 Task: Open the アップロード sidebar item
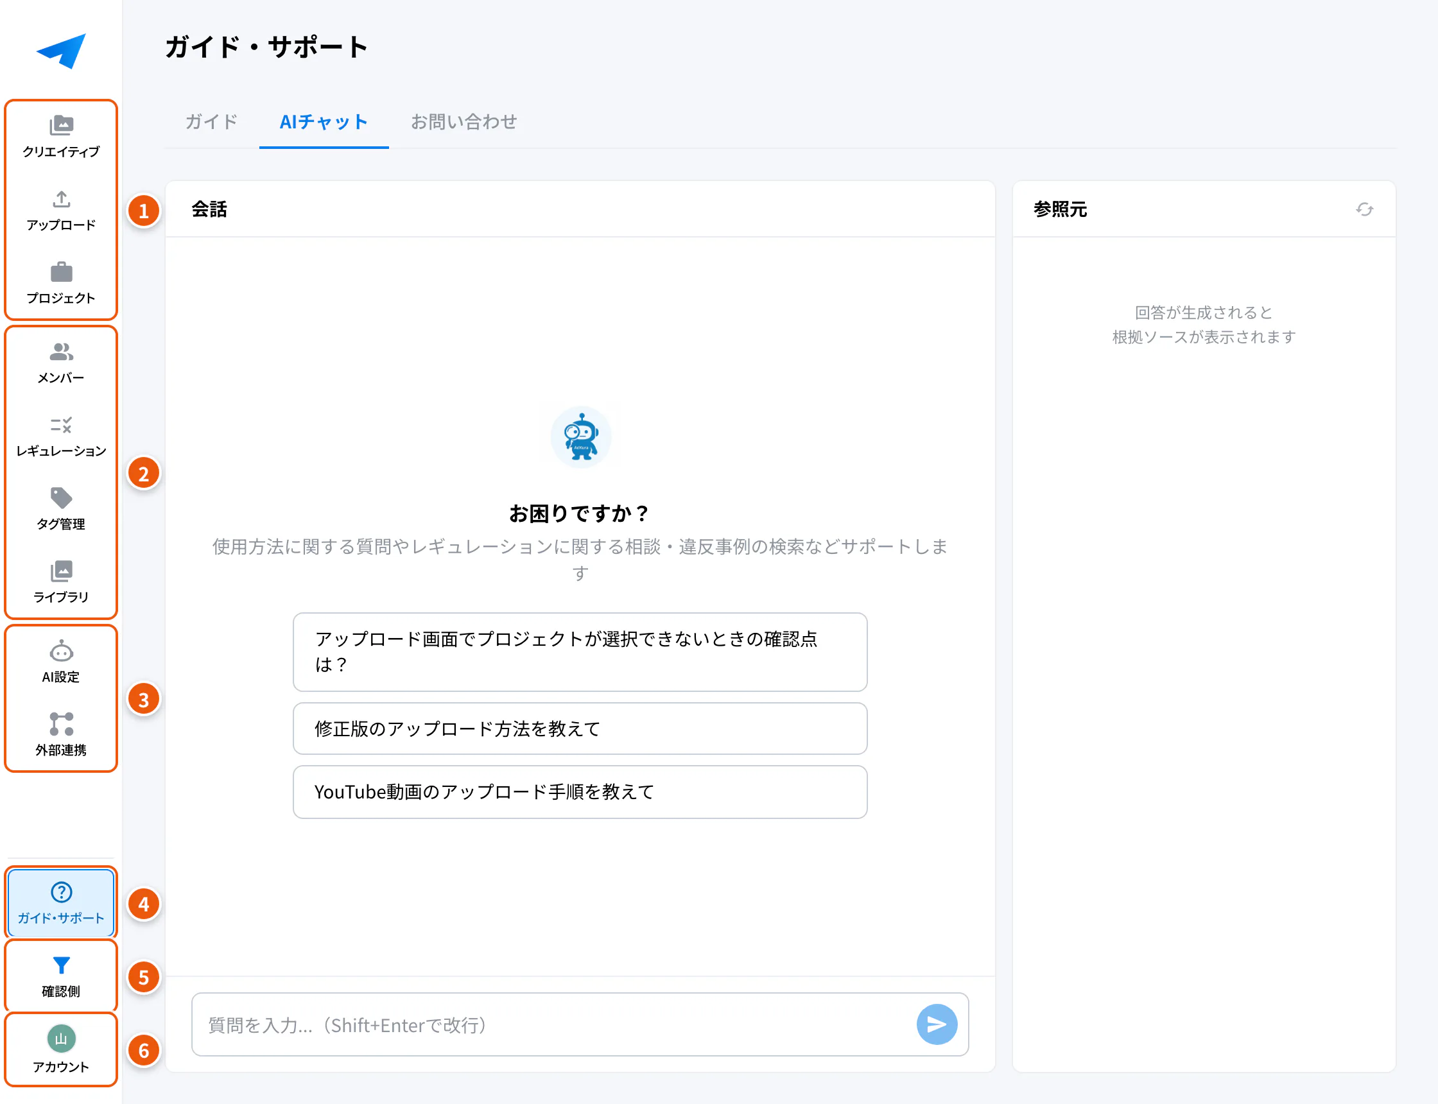(61, 211)
